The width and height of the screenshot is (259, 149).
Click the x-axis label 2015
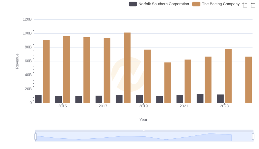[x=62, y=106]
